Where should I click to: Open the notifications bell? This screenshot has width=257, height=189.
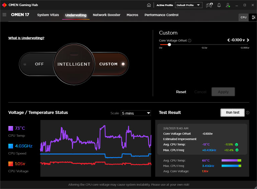[x=219, y=5]
